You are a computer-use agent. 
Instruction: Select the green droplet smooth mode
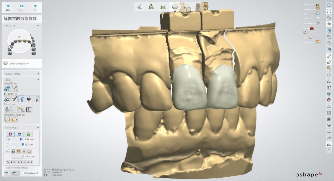pos(28,134)
